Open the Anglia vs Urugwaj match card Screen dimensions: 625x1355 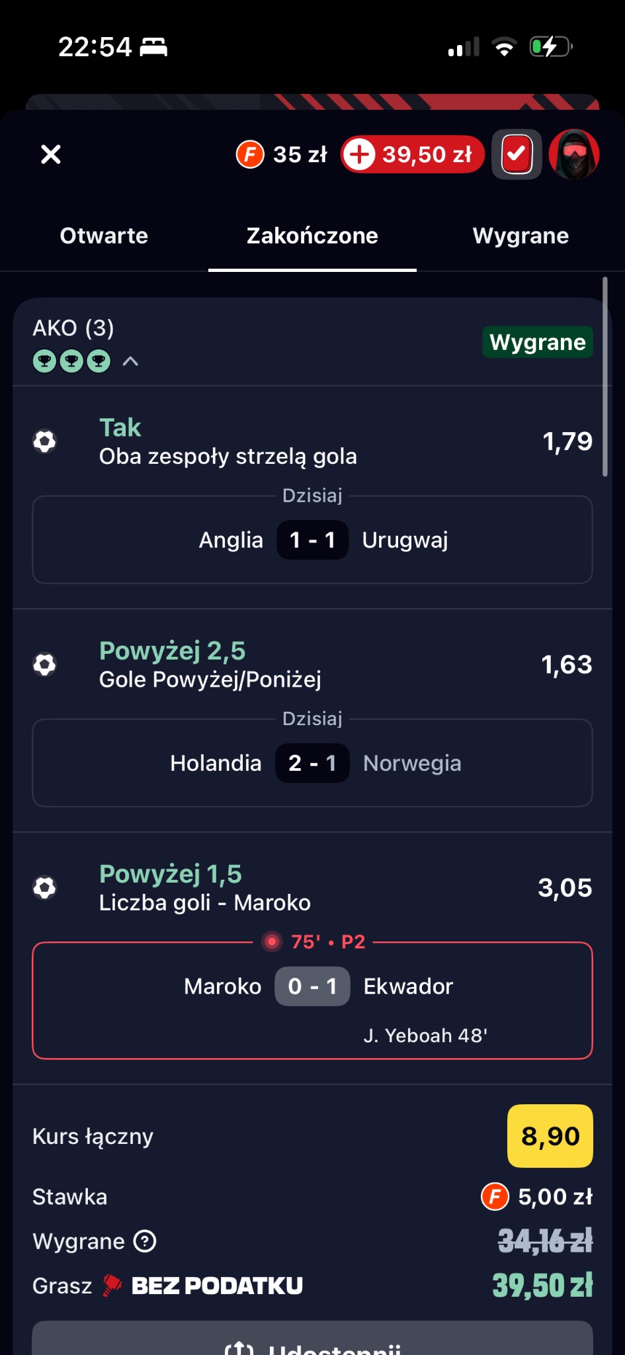(x=312, y=540)
